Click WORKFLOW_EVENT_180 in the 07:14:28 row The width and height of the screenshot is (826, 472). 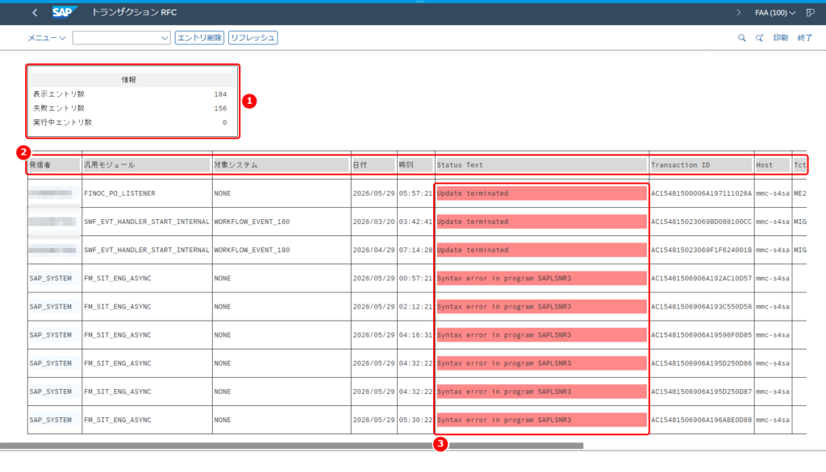(252, 250)
